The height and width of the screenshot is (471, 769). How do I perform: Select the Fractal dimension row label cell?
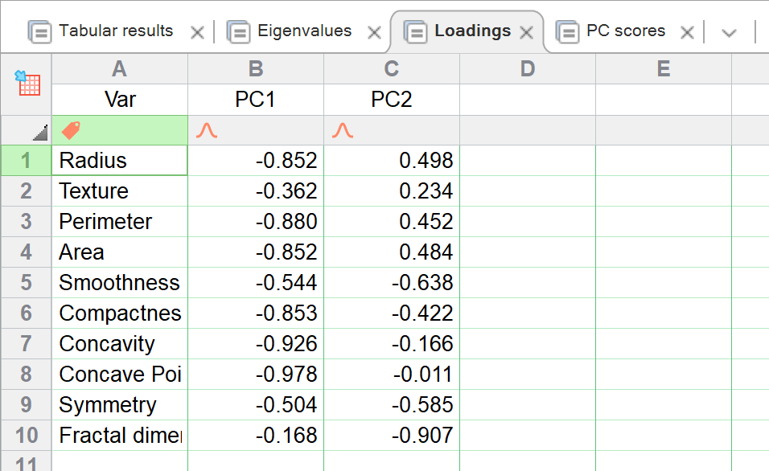click(x=120, y=436)
